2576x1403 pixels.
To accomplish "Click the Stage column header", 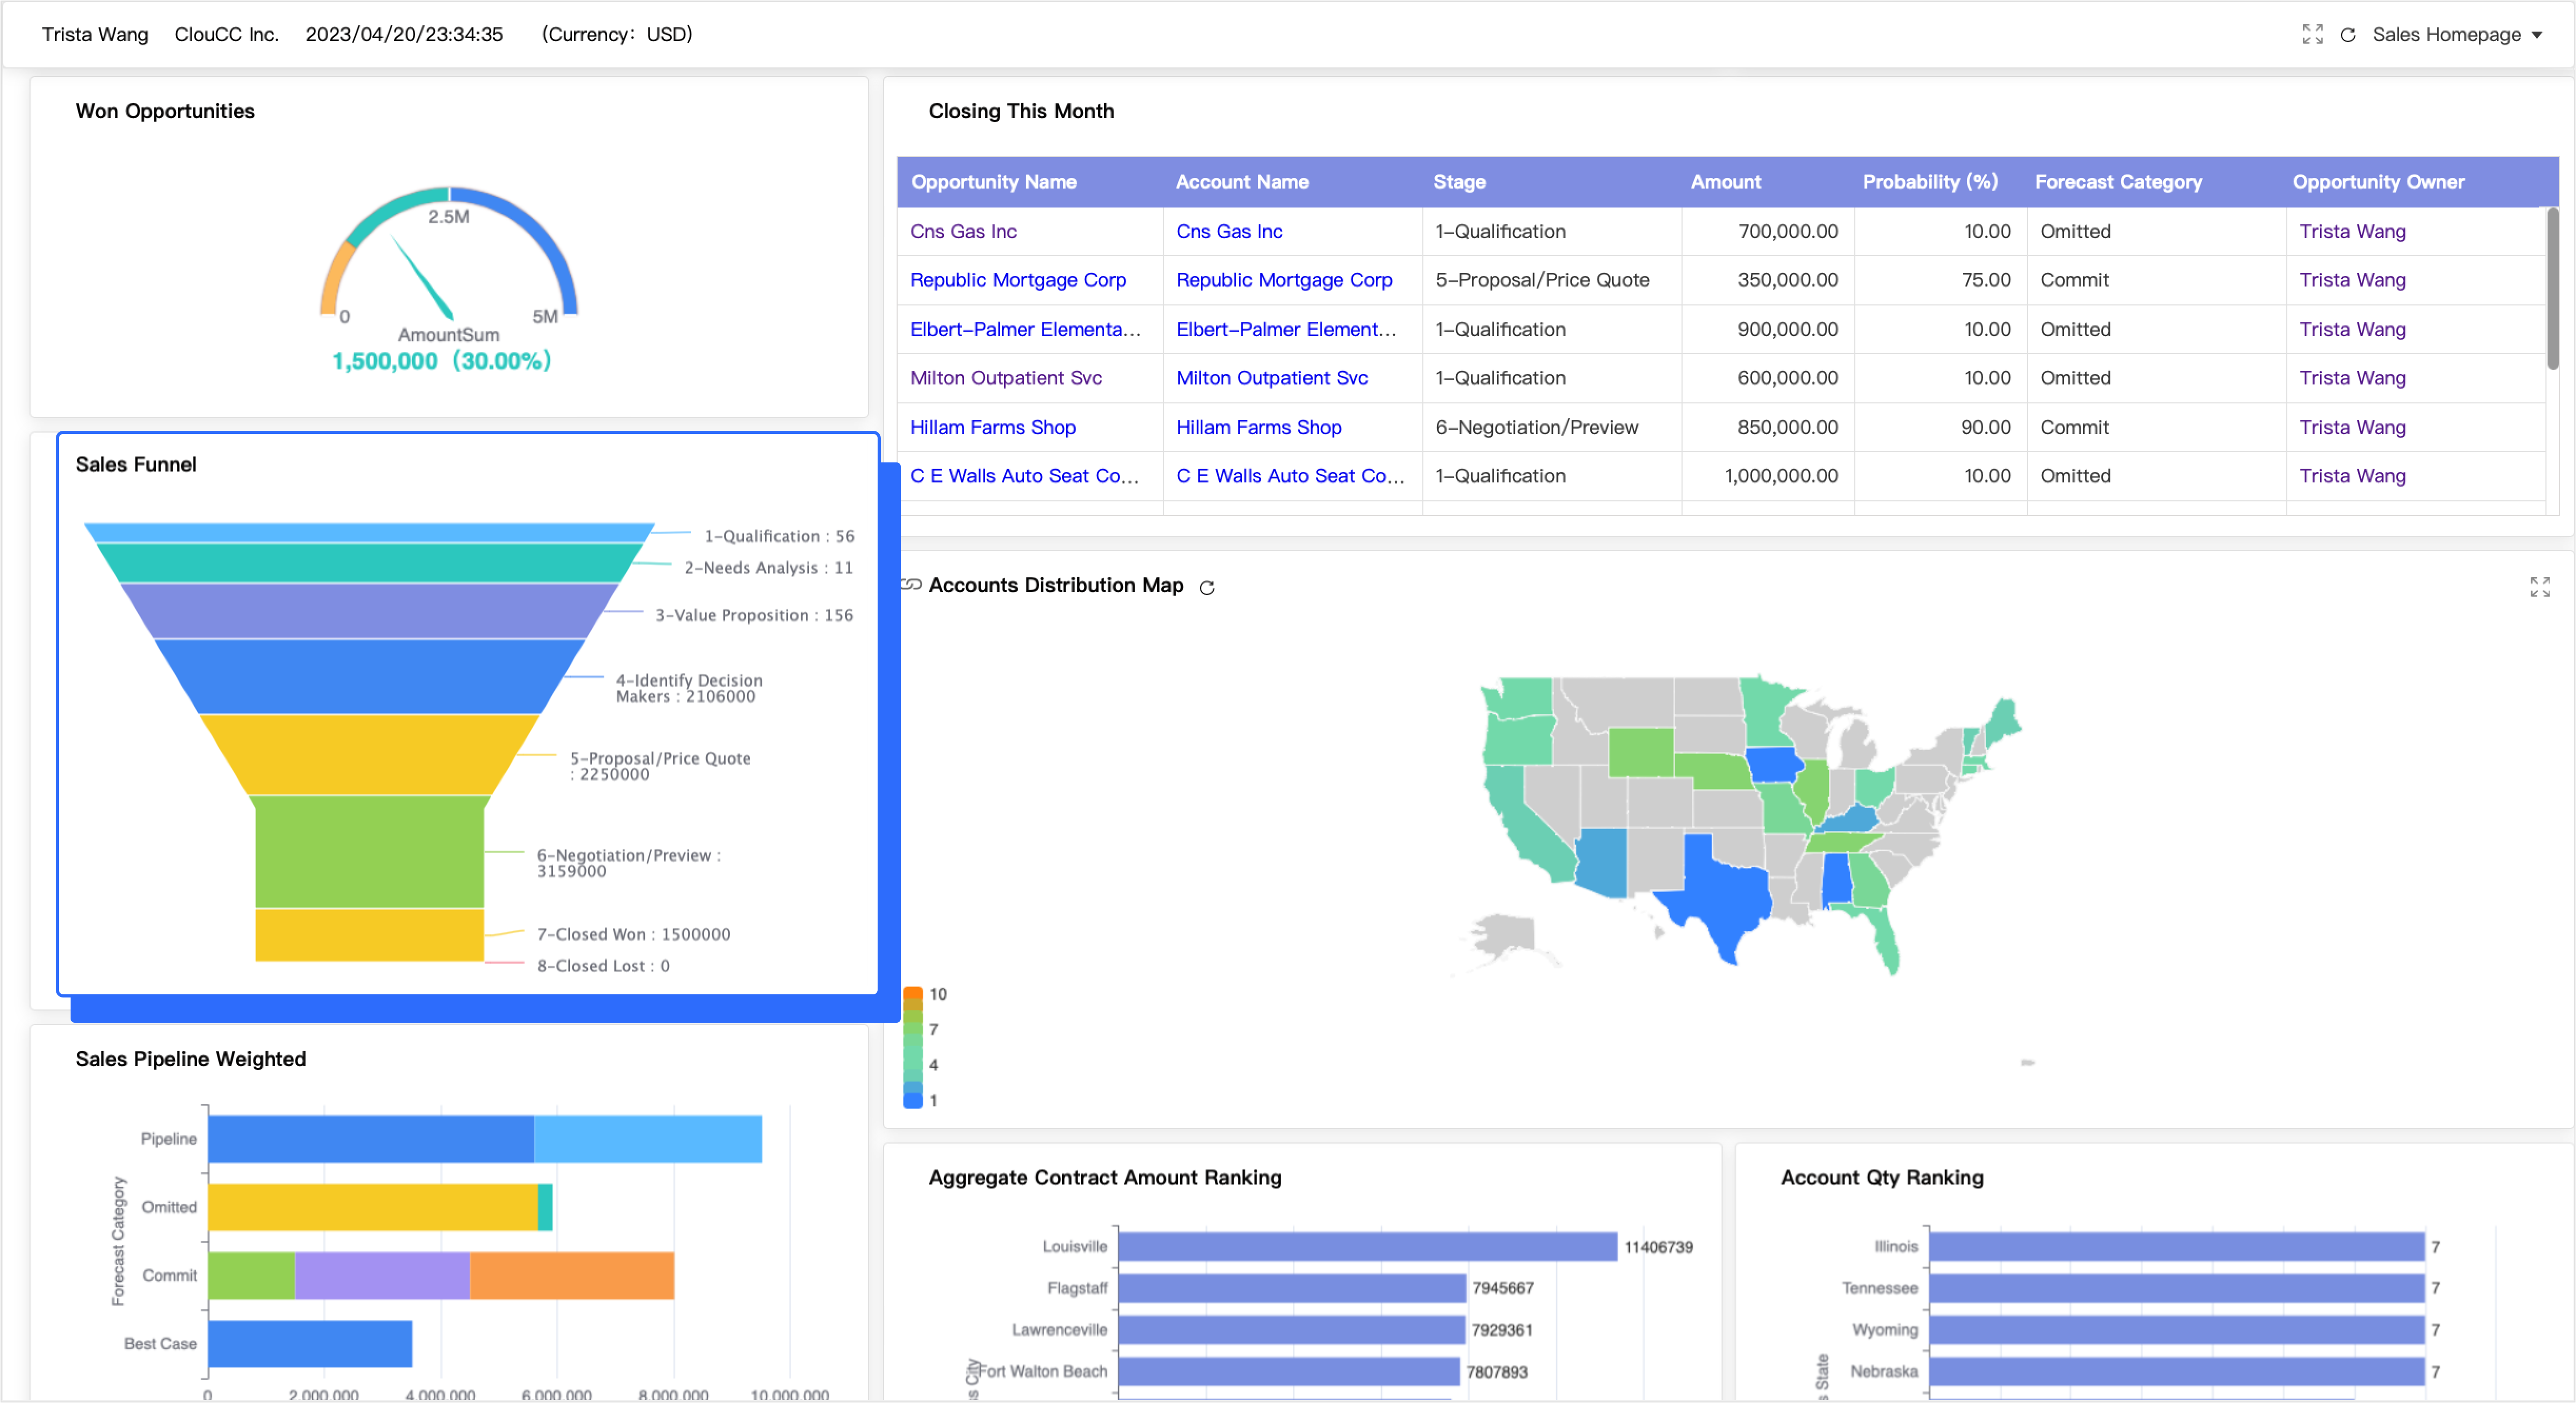I will tap(1459, 182).
